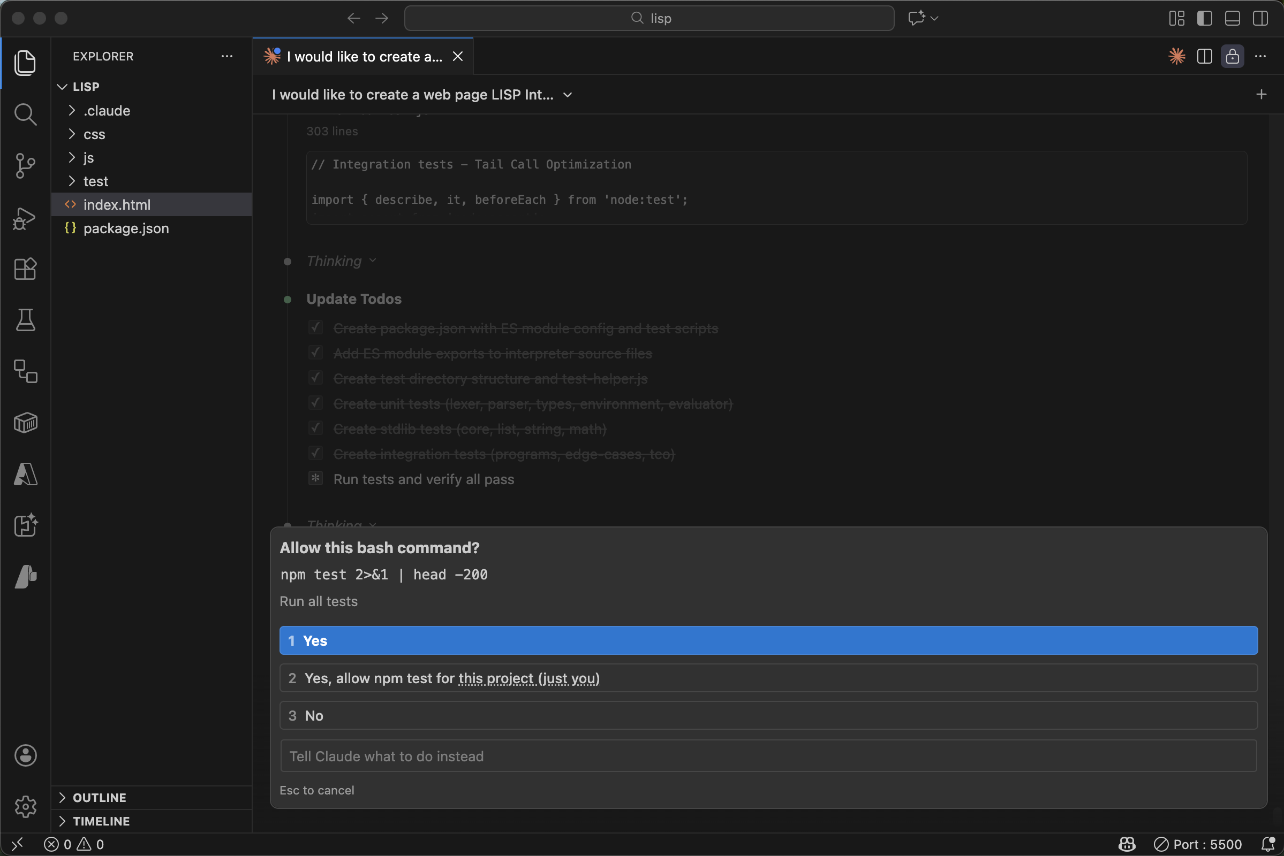Click the lock icon in editor toolbar
1284x856 pixels.
point(1232,56)
